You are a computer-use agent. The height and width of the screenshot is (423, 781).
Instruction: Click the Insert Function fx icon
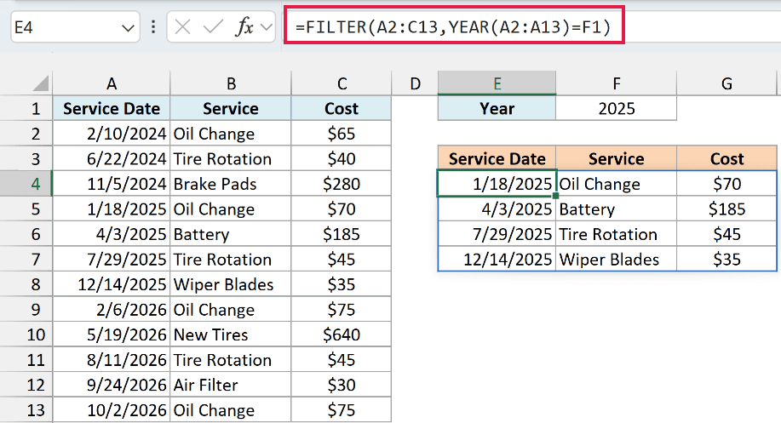[x=244, y=27]
